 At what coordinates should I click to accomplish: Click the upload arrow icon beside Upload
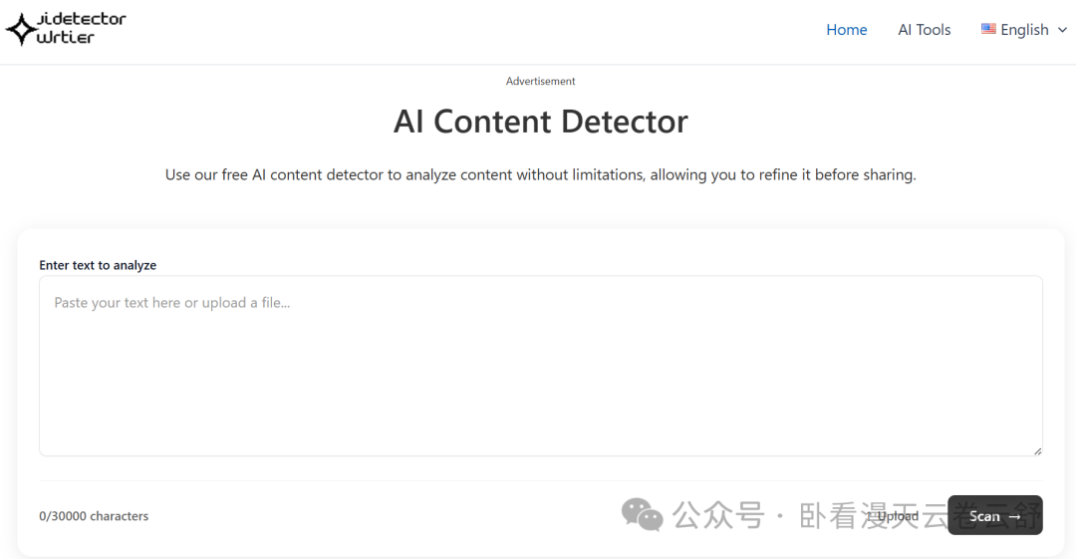point(871,516)
